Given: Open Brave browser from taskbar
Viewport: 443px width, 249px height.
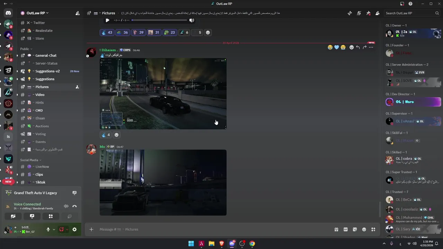Looking at the screenshot, I should pyautogui.click(x=221, y=243).
